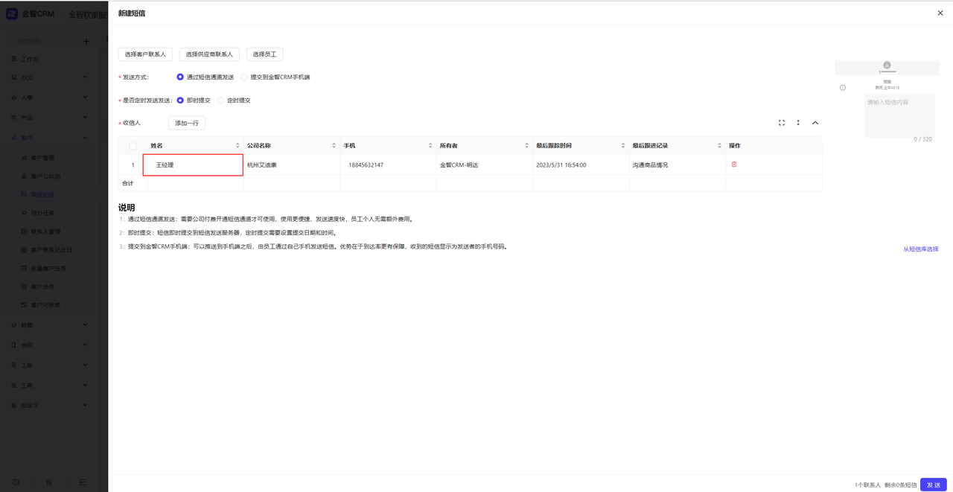The height and width of the screenshot is (492, 953).
Task: Select 通过短信通道发送 radio option
Action: tap(180, 77)
